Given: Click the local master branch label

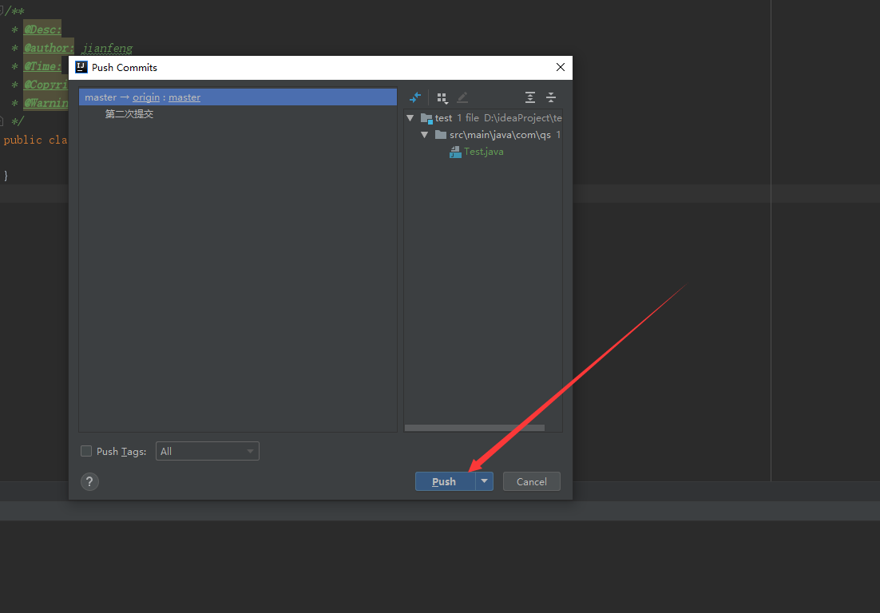Looking at the screenshot, I should (101, 97).
